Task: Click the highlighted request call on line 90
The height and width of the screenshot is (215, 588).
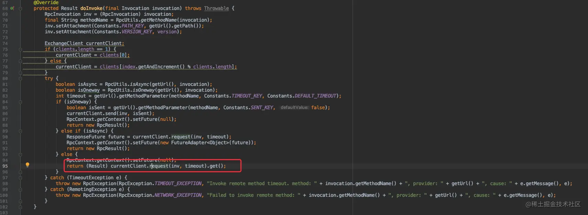Action: click(x=181, y=137)
